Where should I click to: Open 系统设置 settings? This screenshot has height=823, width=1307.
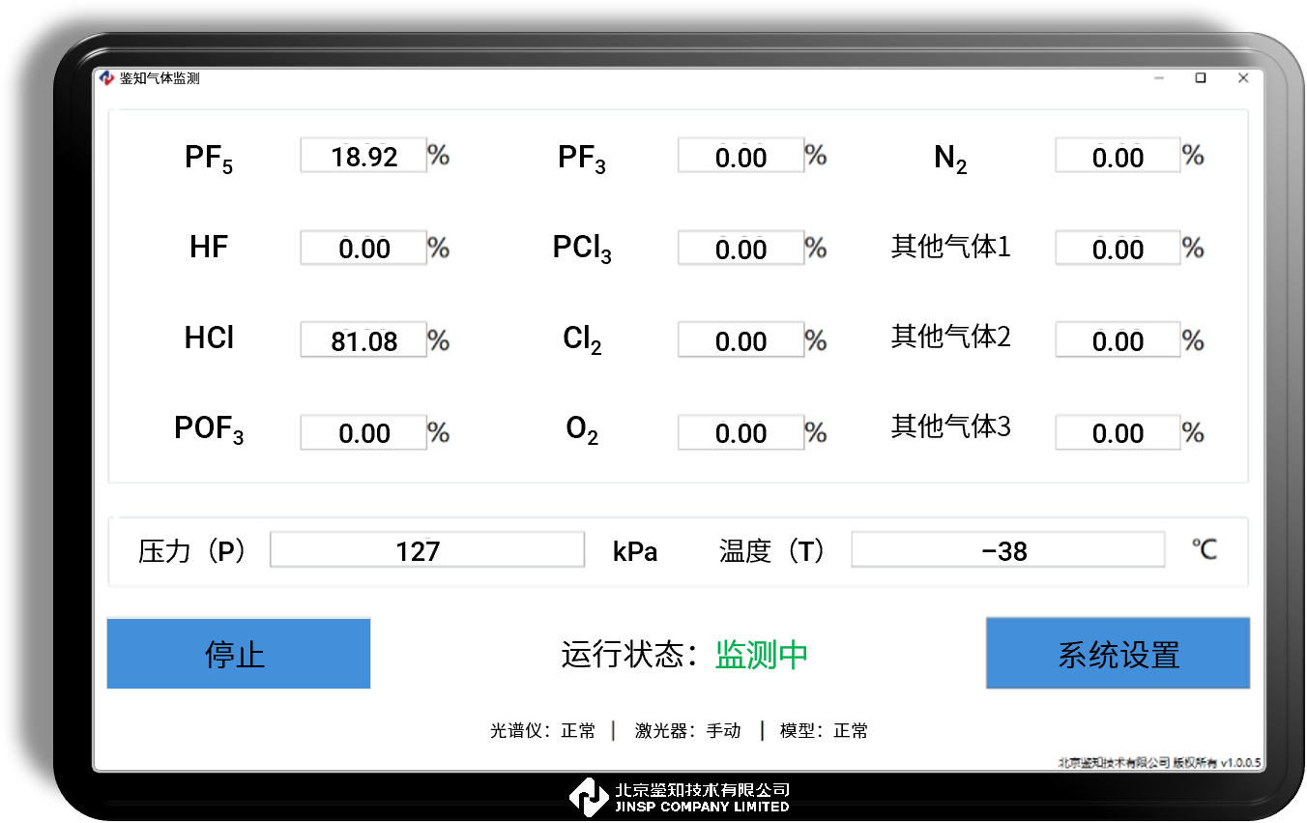[x=1118, y=654]
